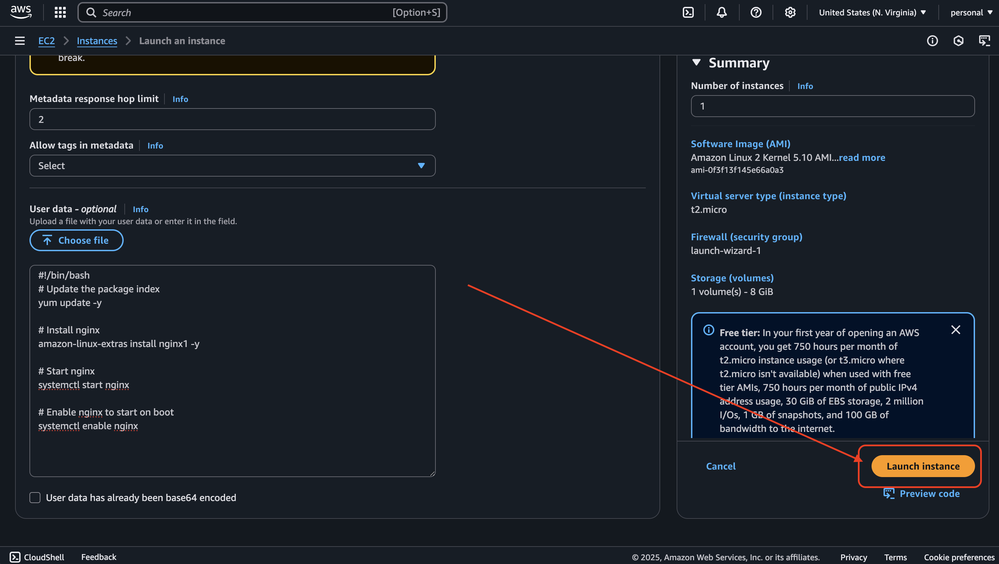This screenshot has height=564, width=999.
Task: Open Feedback in the footer
Action: point(99,557)
